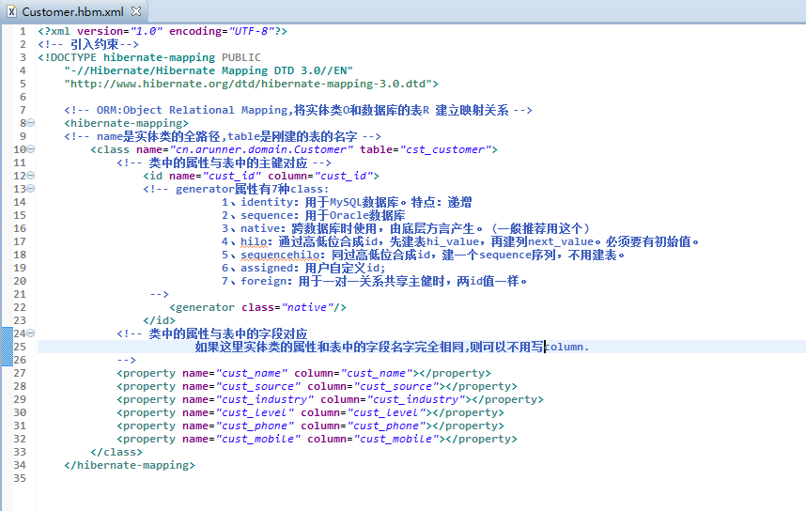Image resolution: width=806 pixels, height=511 pixels.
Task: Collapse the id element fold on line 12
Action: click(x=31, y=176)
